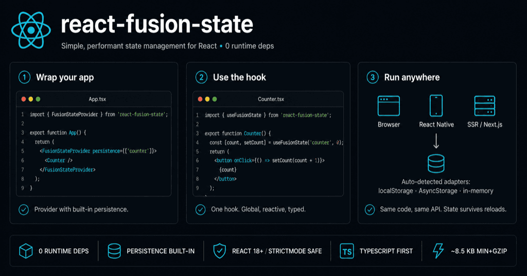
Task: Click 'Same code, same API. State survives reloads.'
Action: [443, 210]
